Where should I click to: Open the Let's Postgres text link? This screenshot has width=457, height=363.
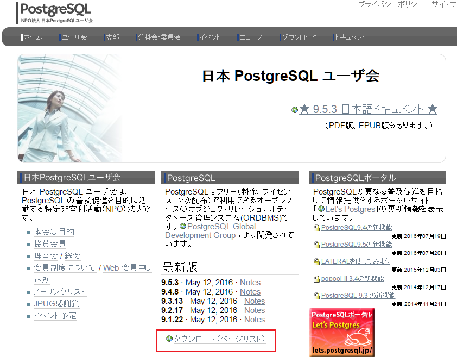click(350, 209)
